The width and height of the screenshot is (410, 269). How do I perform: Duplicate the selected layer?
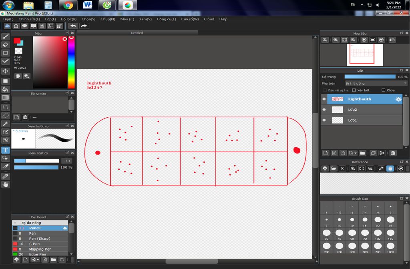click(x=374, y=153)
